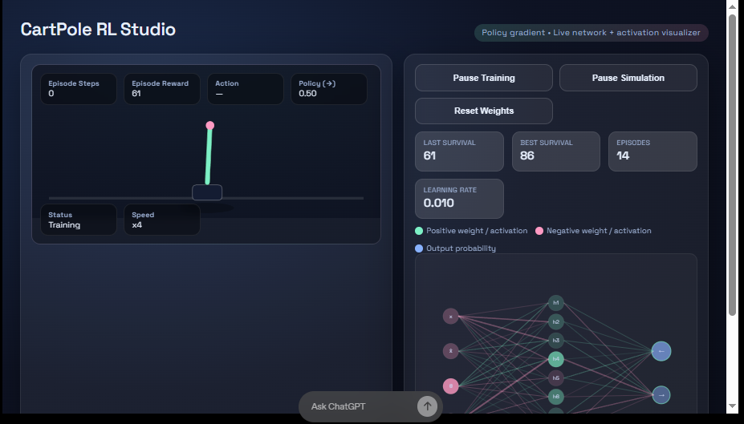Click the pink pole tip ball

click(210, 126)
